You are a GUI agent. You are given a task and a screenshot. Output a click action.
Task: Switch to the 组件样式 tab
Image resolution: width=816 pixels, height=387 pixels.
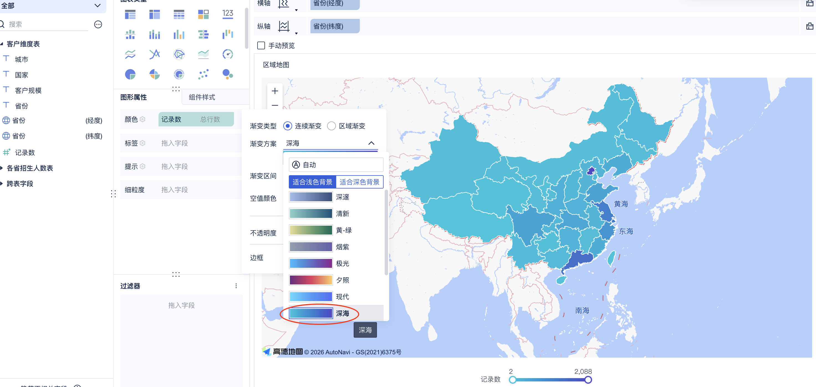[202, 97]
